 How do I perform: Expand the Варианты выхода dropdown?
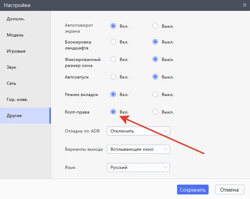coord(138,149)
